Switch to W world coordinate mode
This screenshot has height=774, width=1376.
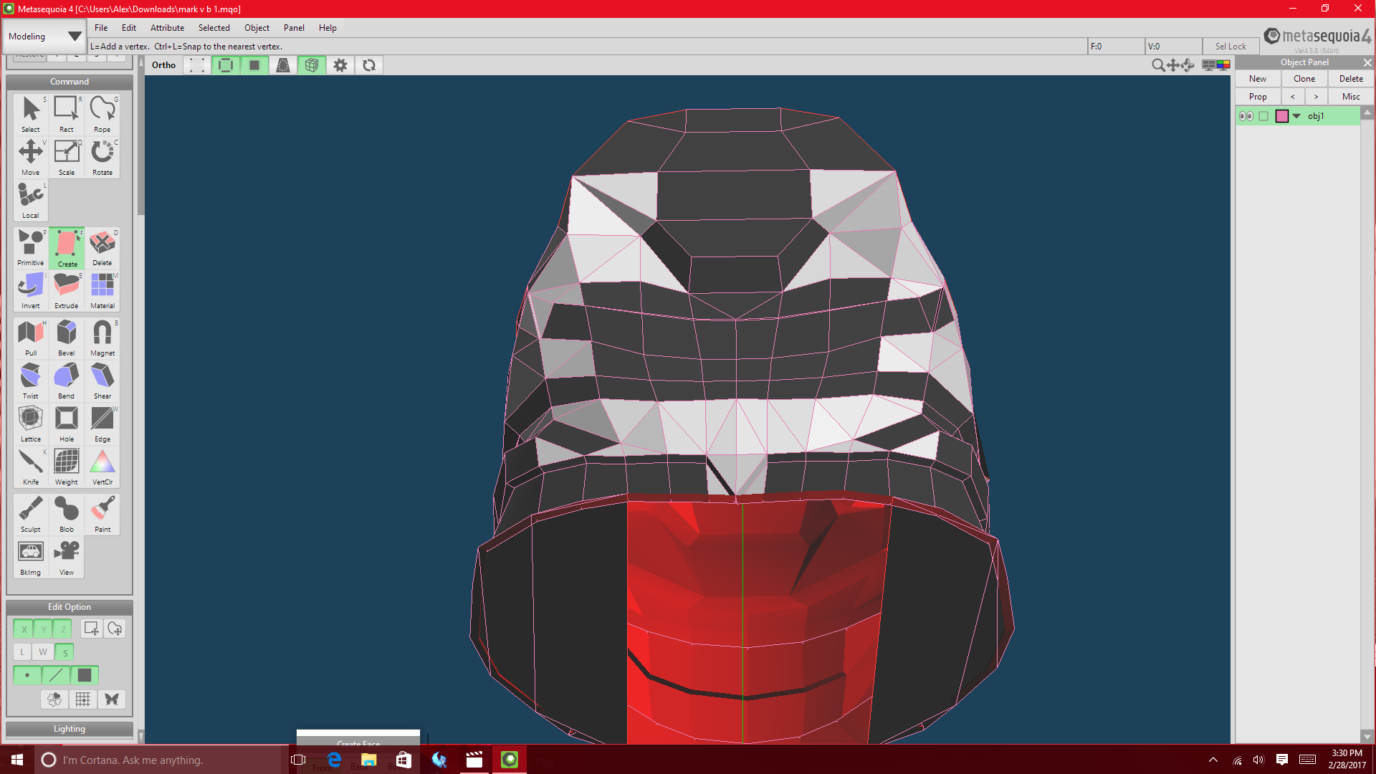43,652
